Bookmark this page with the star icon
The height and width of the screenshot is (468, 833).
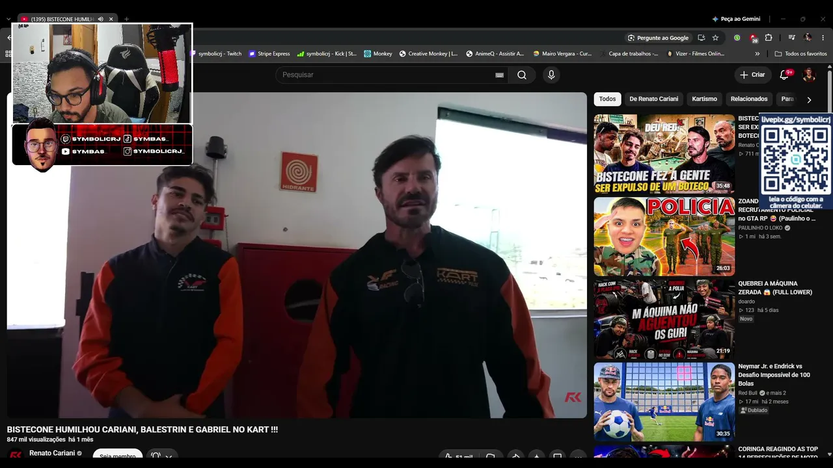[x=715, y=38]
